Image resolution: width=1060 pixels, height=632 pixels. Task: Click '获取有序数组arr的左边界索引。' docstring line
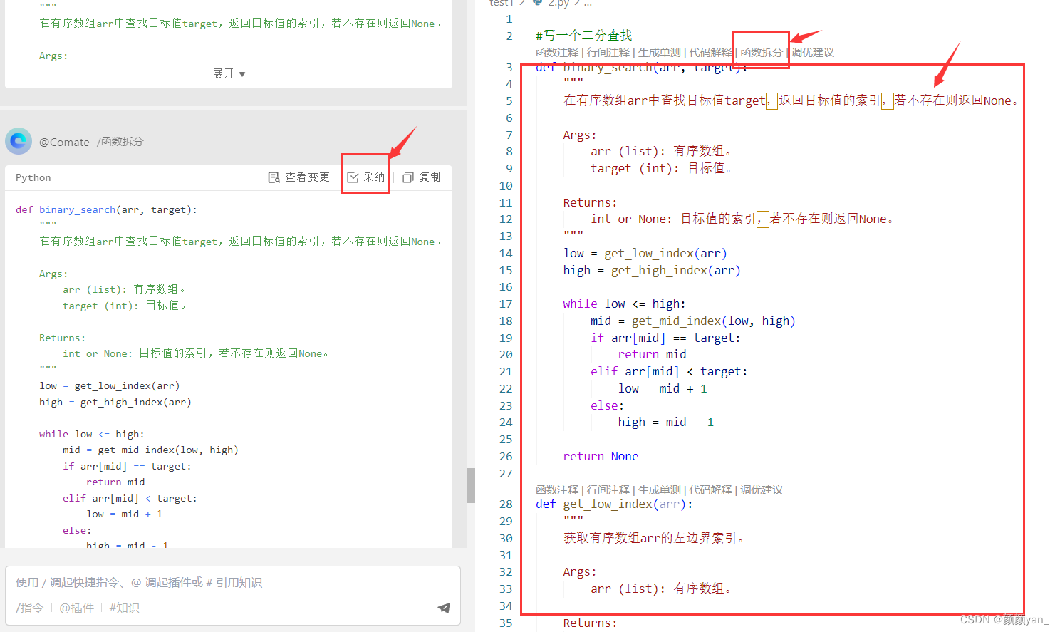tap(654, 538)
